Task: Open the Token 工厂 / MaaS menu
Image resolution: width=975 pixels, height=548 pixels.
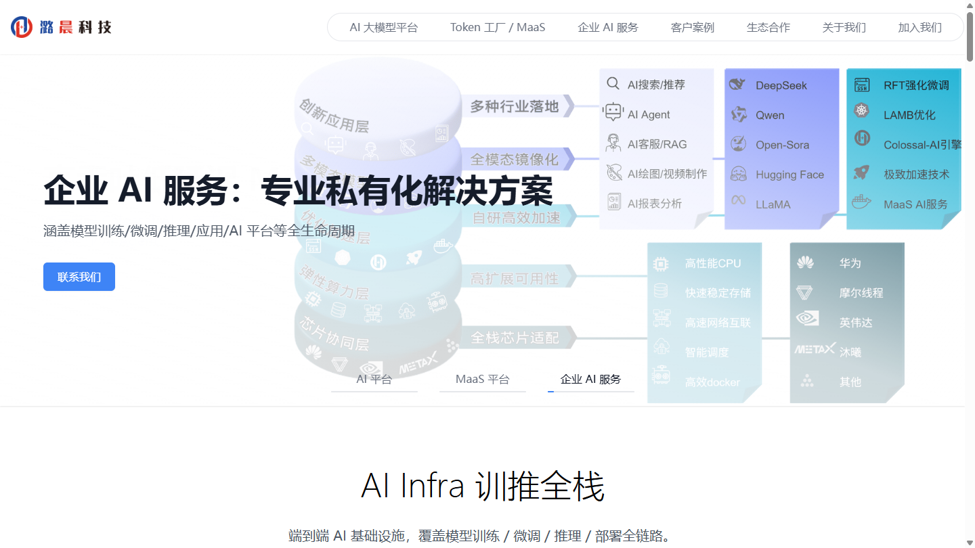Action: [x=498, y=28]
